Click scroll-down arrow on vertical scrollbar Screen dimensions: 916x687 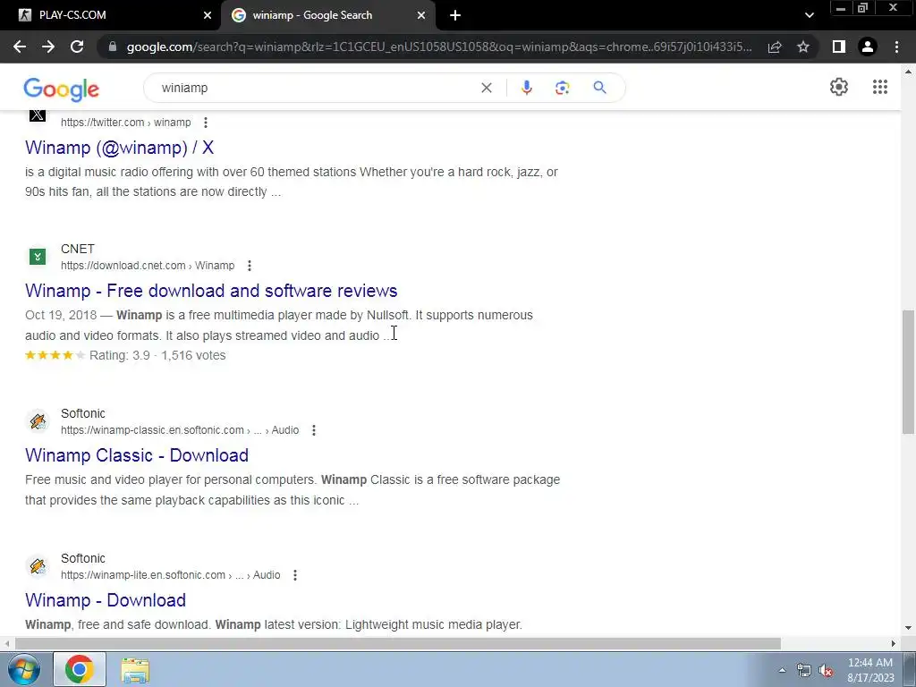[x=907, y=629]
